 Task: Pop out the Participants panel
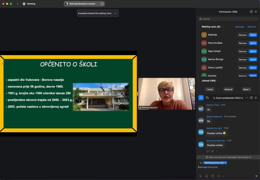pyautogui.click(x=251, y=12)
